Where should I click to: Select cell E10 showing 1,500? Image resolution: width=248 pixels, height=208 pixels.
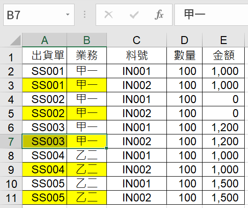(224, 184)
